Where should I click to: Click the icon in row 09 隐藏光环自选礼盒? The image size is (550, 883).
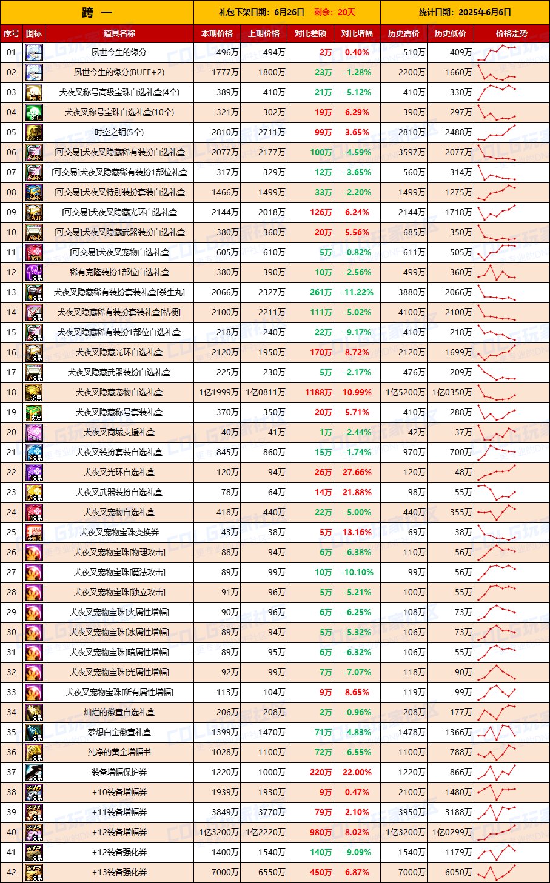point(34,213)
